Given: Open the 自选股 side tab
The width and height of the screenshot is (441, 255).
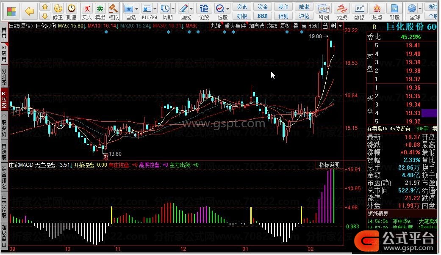Looking at the screenshot, I should coord(4,152).
